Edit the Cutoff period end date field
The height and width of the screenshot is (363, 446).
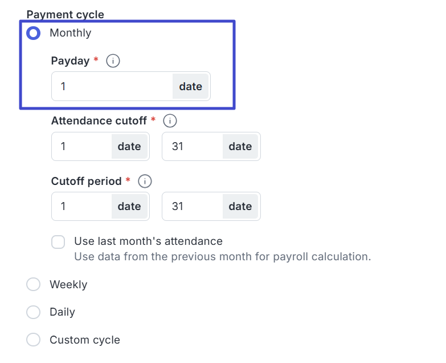click(x=192, y=206)
